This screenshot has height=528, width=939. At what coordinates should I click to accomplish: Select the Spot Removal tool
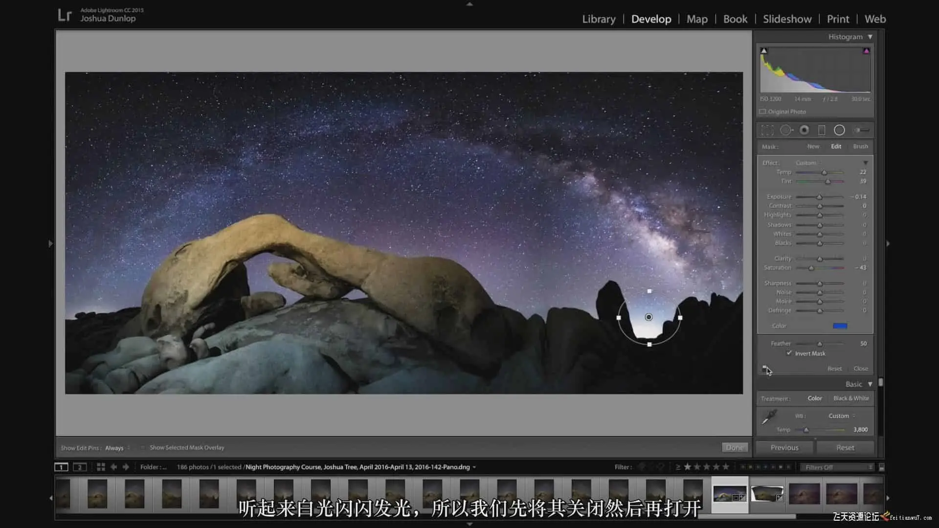pyautogui.click(x=786, y=130)
